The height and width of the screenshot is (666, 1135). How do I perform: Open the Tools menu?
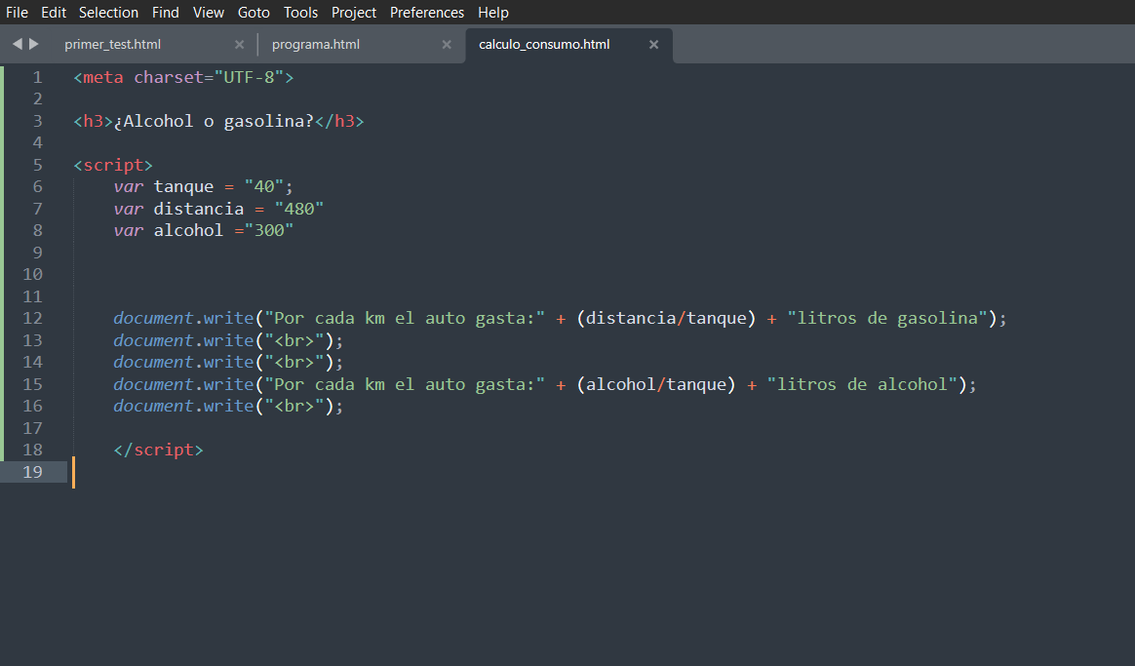(x=300, y=13)
